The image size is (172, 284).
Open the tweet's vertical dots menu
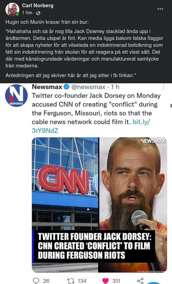pos(163,87)
